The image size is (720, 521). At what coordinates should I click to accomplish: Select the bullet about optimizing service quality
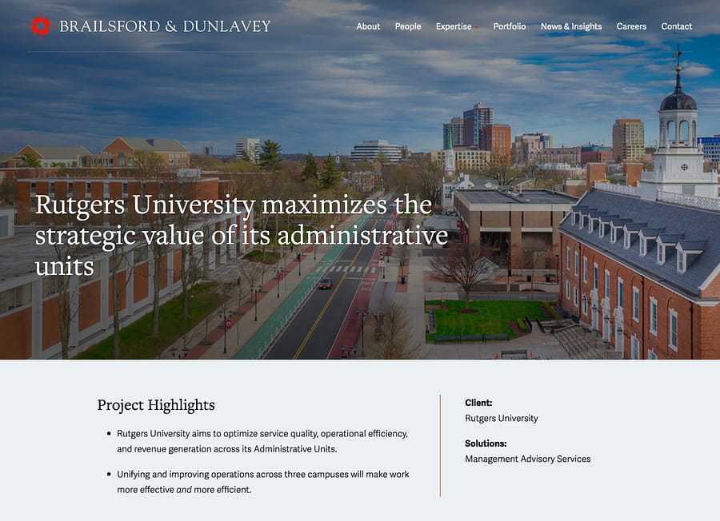click(262, 441)
